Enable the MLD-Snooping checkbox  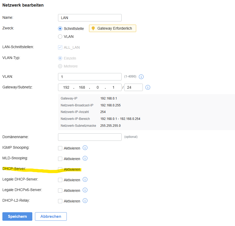[x=60, y=159]
